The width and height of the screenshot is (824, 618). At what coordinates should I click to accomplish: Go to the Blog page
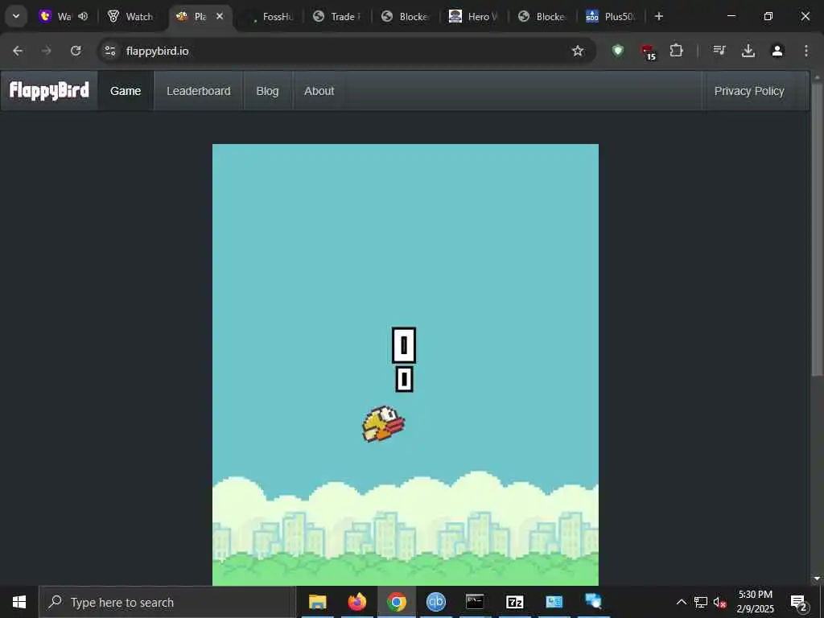click(267, 91)
